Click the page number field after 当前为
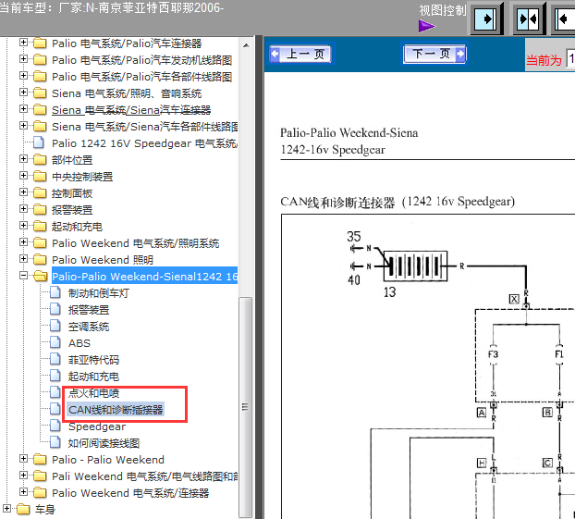 [x=571, y=58]
